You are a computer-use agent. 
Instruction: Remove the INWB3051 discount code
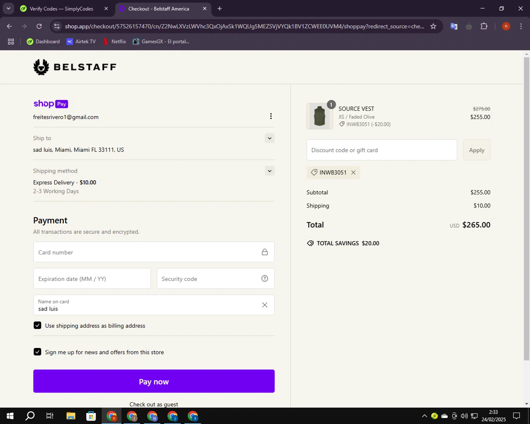point(353,172)
